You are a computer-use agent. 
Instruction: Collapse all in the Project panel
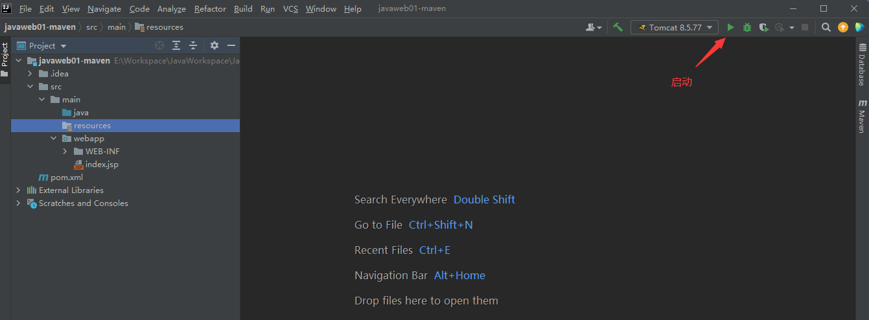click(192, 45)
